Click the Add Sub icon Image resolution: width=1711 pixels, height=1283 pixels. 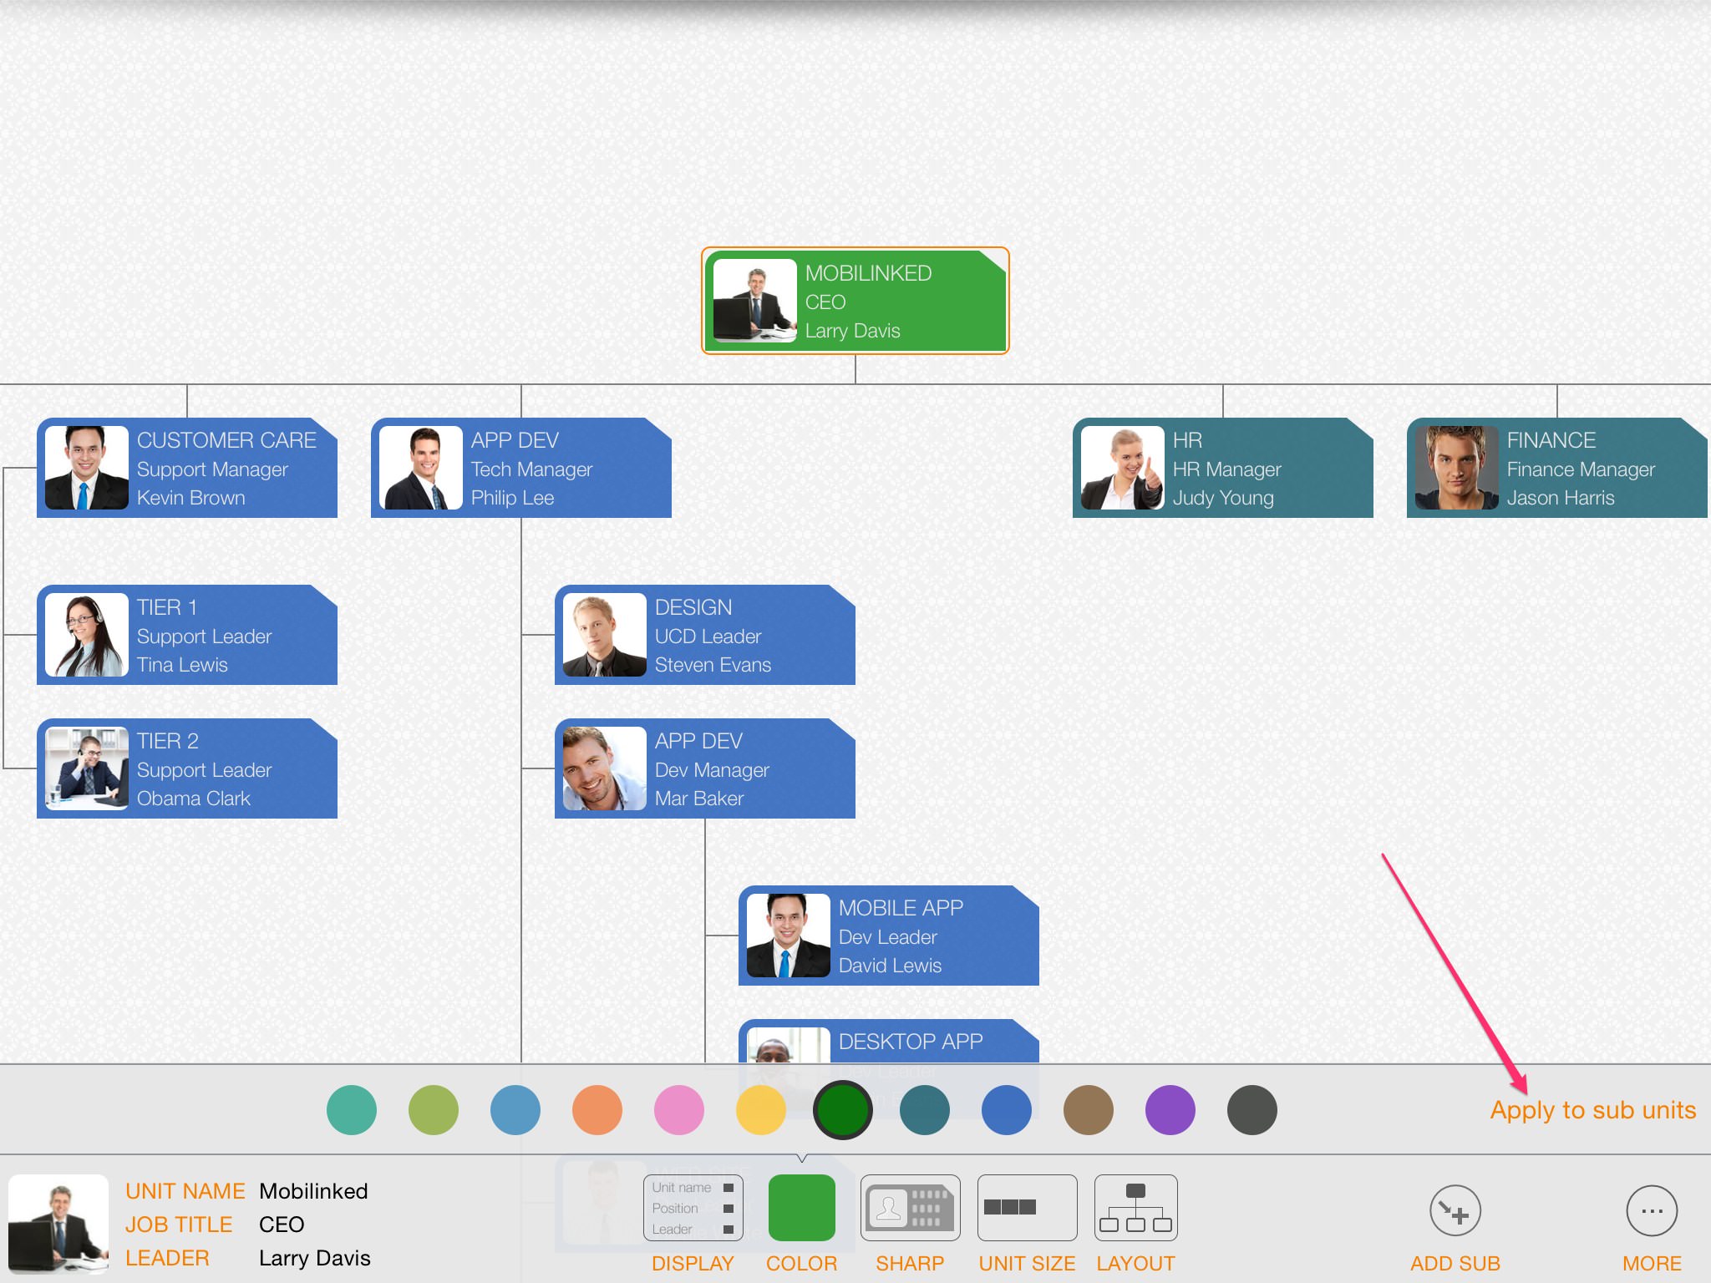1455,1211
